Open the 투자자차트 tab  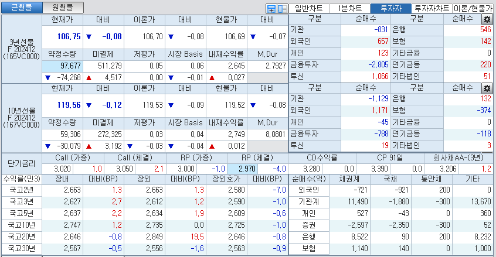[x=432, y=9]
